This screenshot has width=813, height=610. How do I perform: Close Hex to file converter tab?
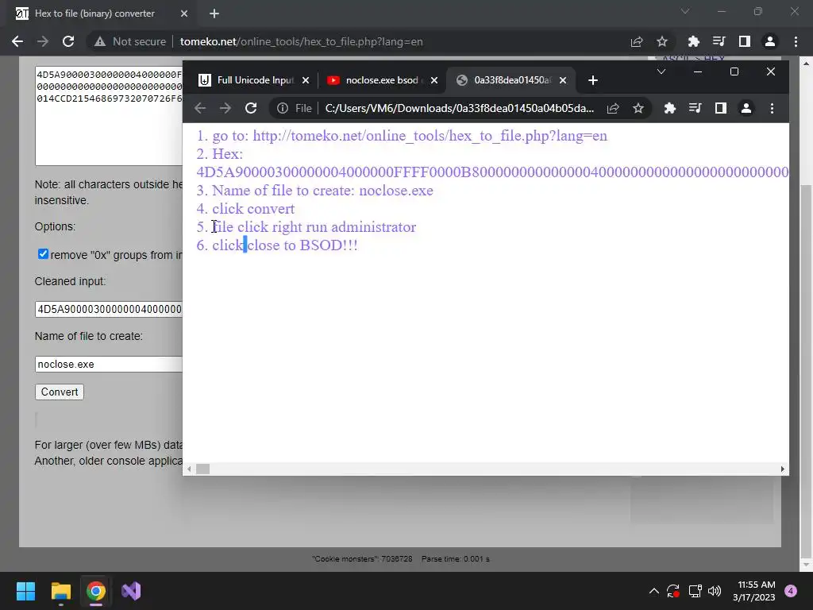(x=184, y=14)
